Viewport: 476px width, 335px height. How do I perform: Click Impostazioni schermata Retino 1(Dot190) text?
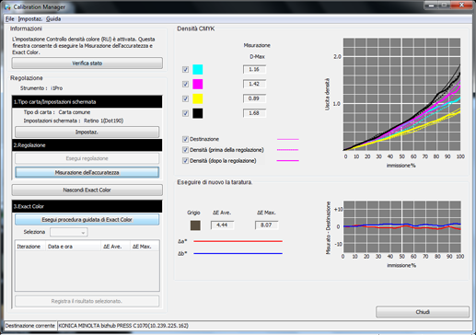[x=74, y=121]
